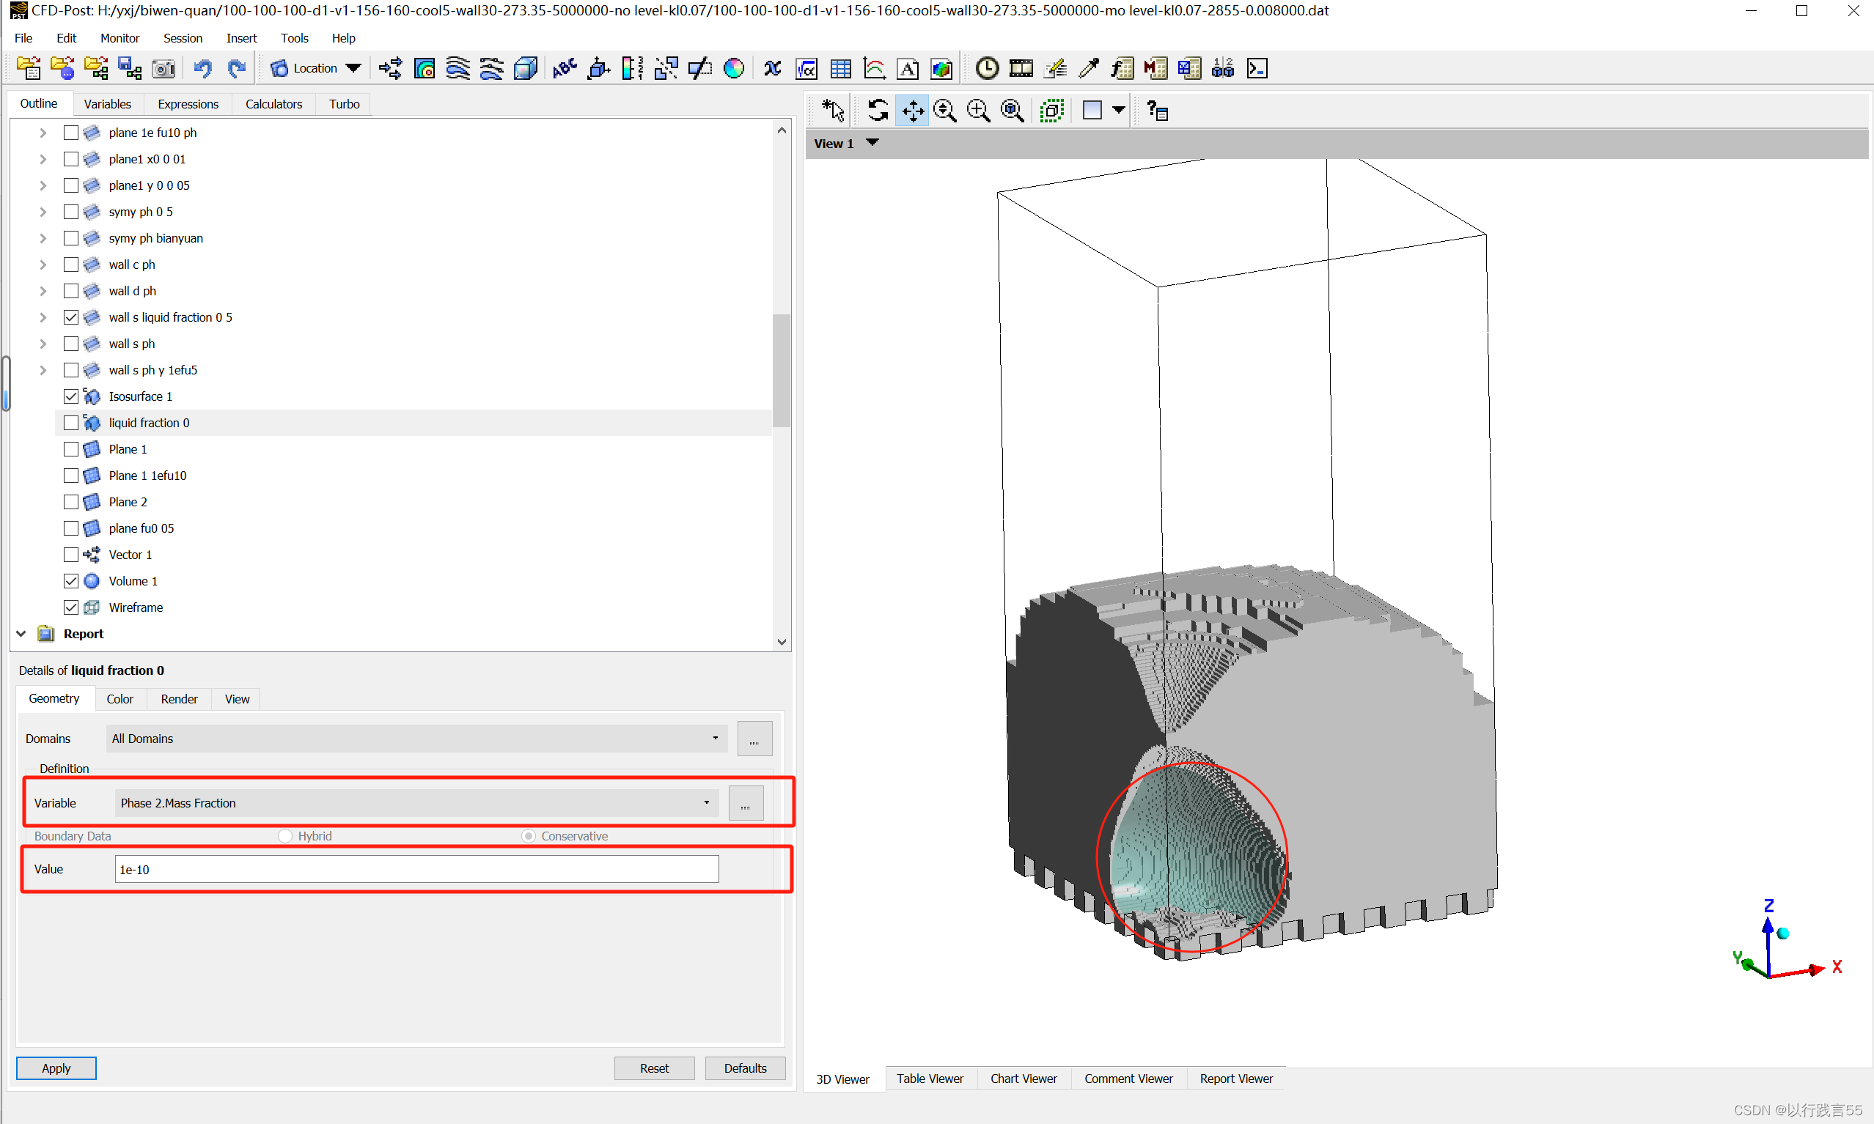Screen dimensions: 1874x1124
Task: Click the camera snapshot icon
Action: click(163, 69)
